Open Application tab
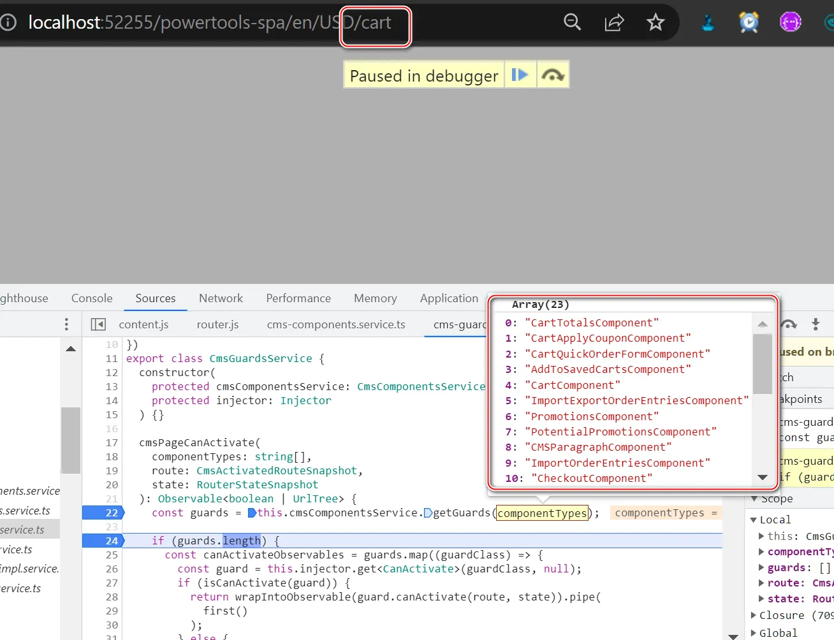This screenshot has width=834, height=640. click(449, 298)
